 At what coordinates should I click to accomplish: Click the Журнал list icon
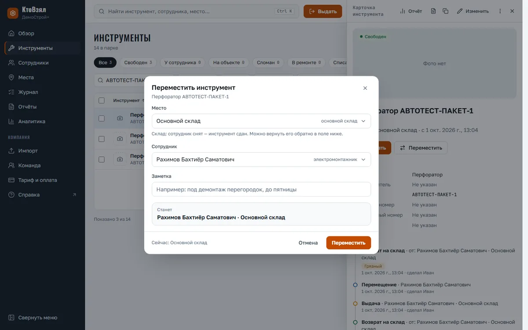click(x=12, y=92)
